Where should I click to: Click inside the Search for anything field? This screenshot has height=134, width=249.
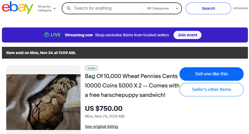(x=105, y=8)
